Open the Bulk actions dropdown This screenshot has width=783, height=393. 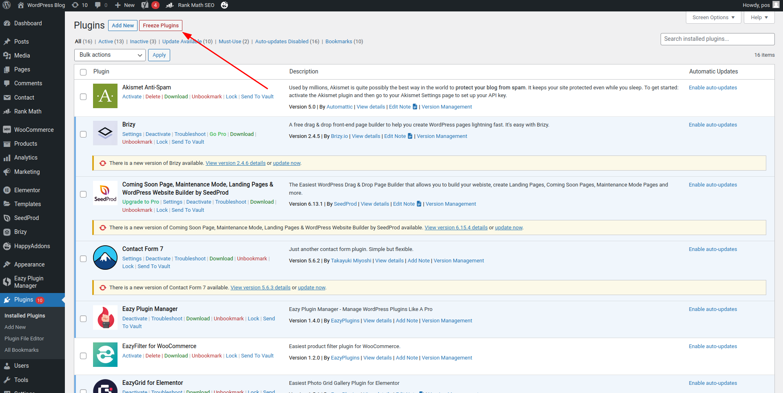click(110, 55)
